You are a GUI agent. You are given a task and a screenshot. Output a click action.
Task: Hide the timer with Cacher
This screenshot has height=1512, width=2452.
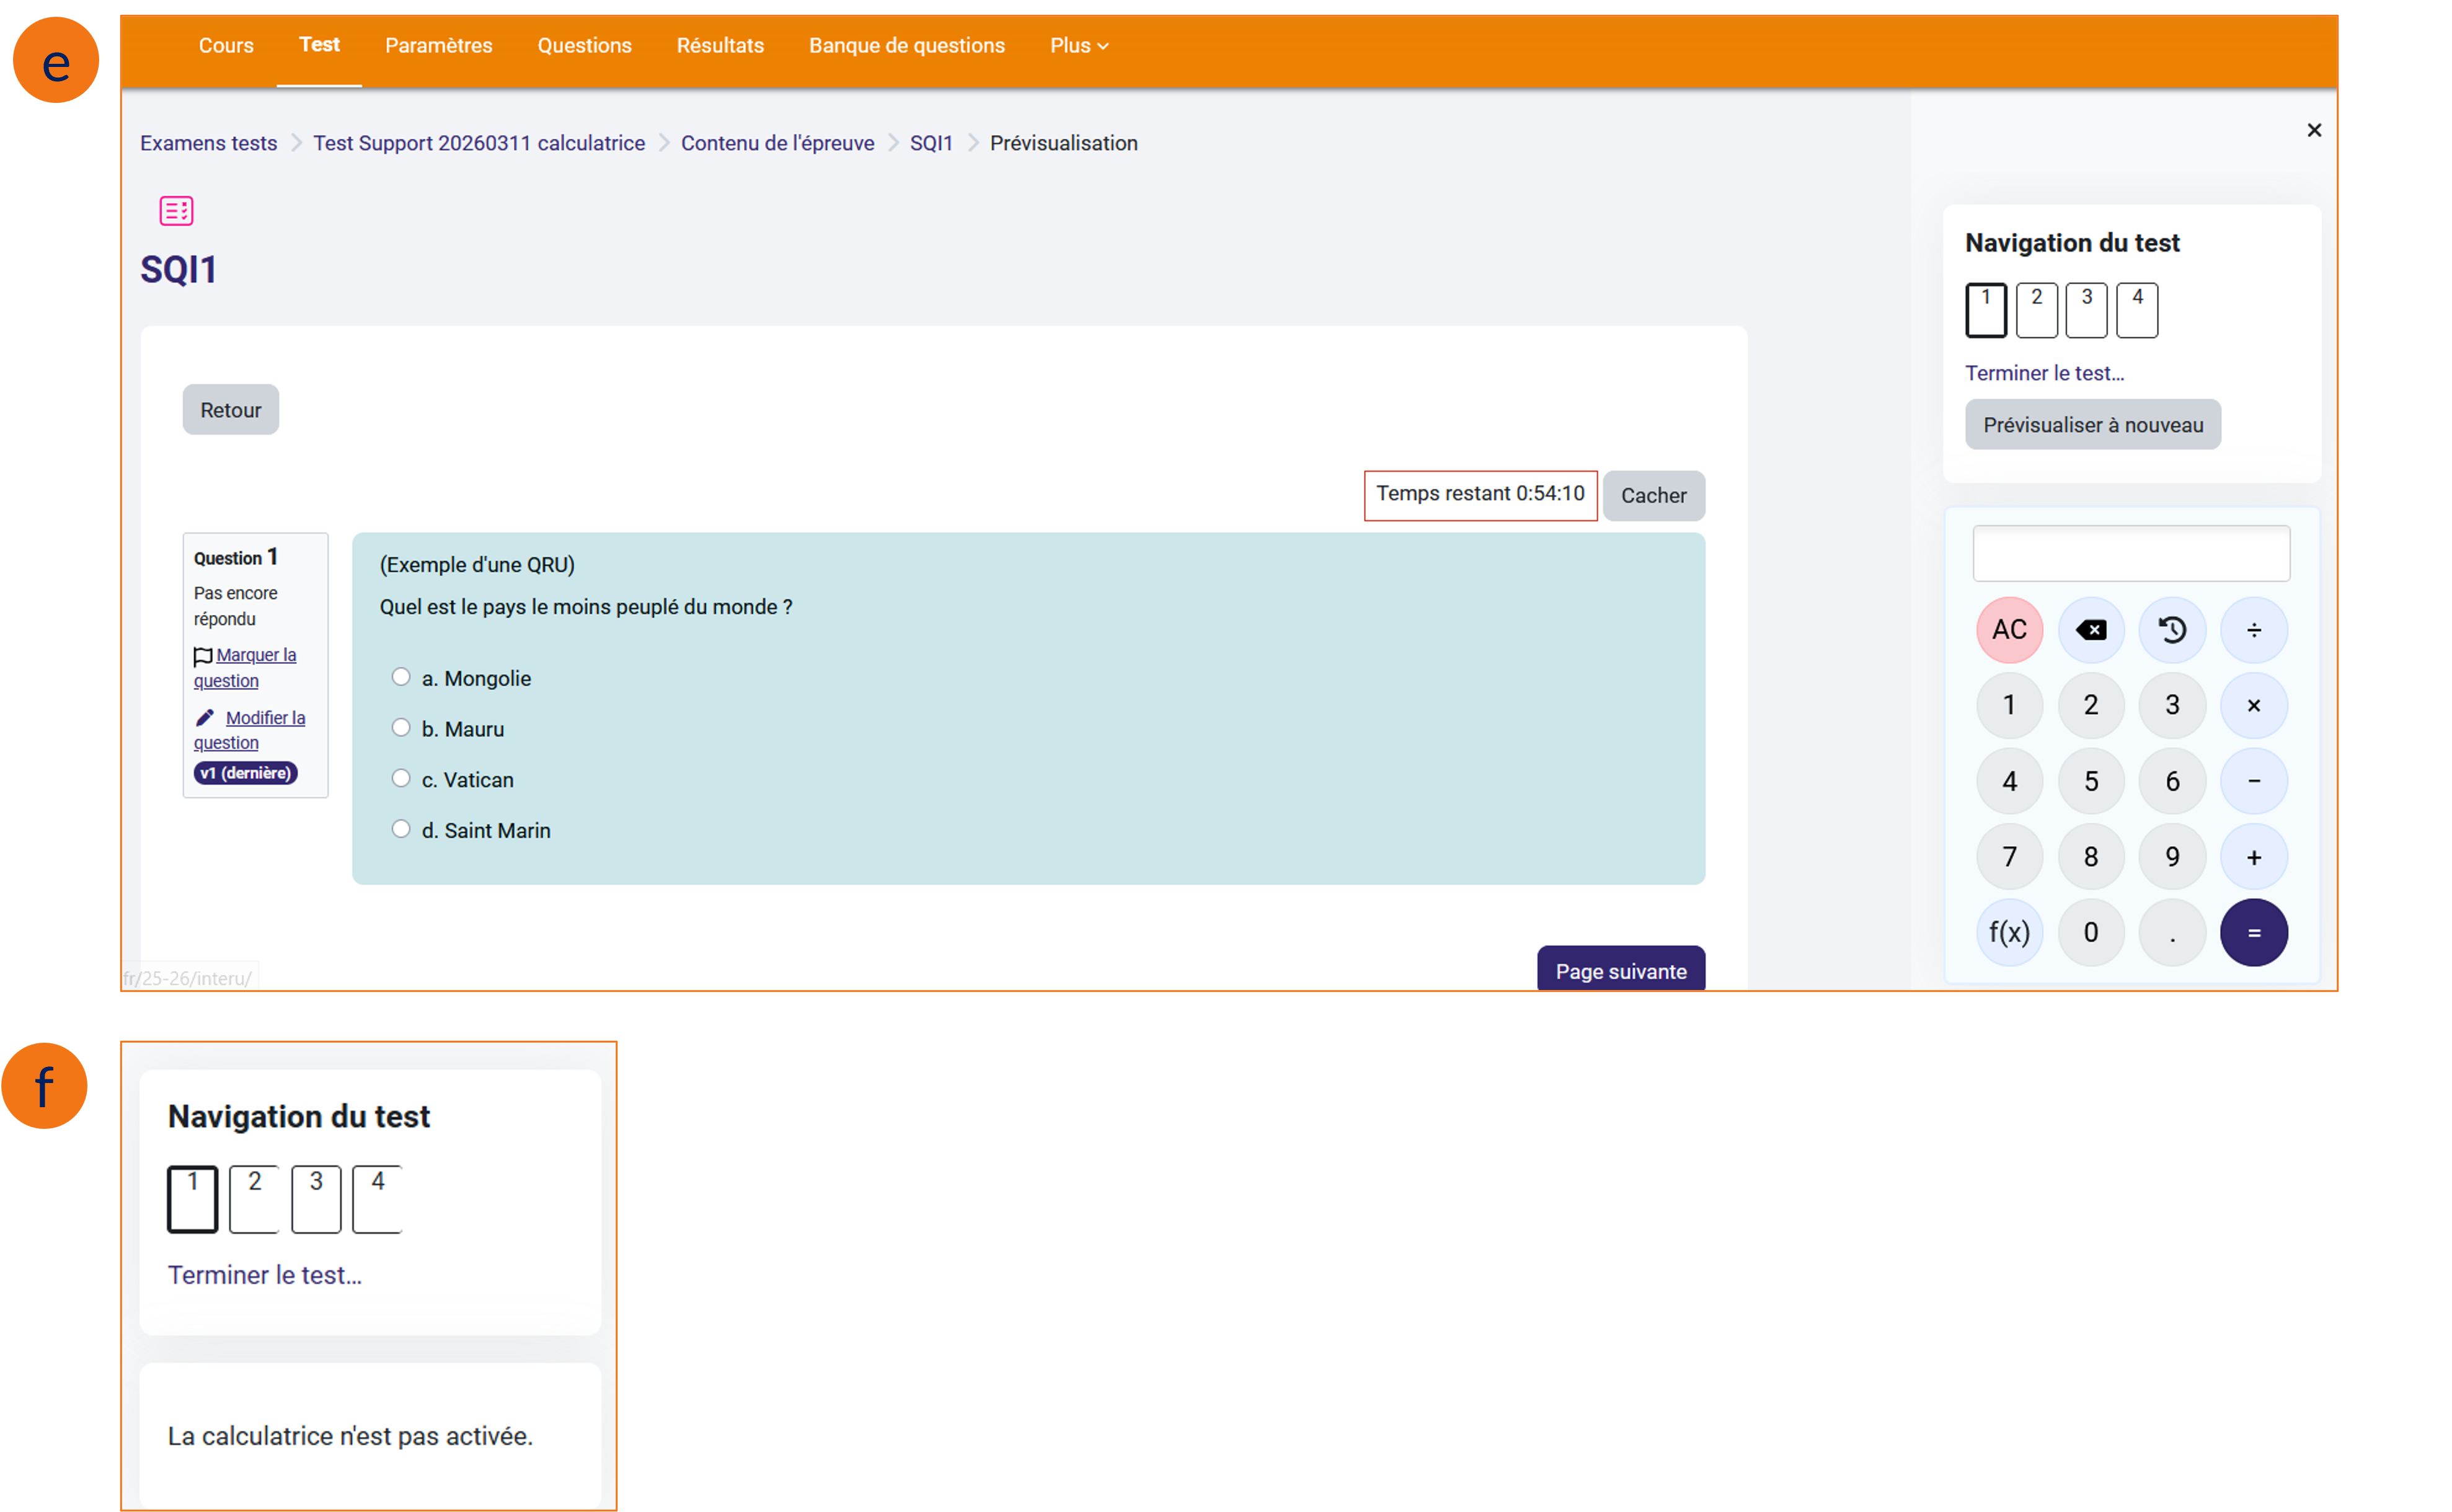coord(1653,495)
